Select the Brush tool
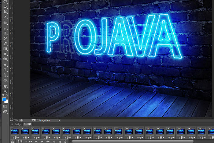The height and width of the screenshot is (143, 214). tap(5, 28)
